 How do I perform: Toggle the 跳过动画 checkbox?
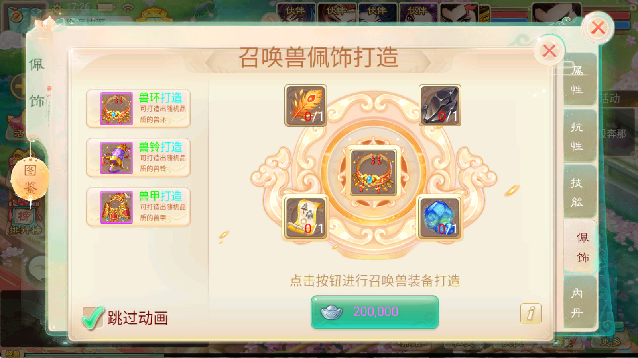tap(93, 318)
